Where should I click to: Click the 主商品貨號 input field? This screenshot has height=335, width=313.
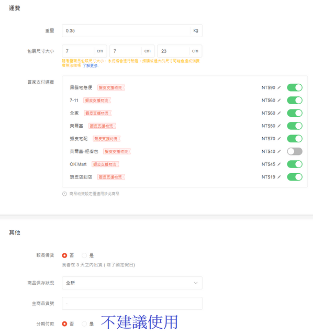click(x=132, y=304)
